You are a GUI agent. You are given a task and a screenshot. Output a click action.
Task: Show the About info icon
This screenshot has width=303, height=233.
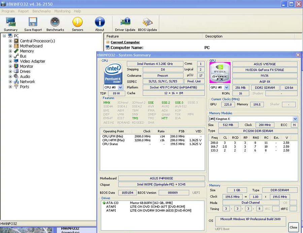(100, 22)
